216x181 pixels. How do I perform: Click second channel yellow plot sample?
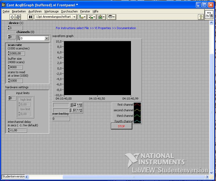click(x=137, y=110)
